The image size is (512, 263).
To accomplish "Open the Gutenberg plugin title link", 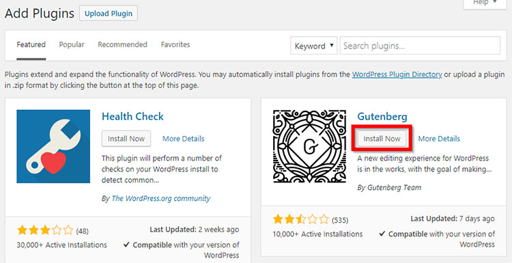I will [382, 116].
